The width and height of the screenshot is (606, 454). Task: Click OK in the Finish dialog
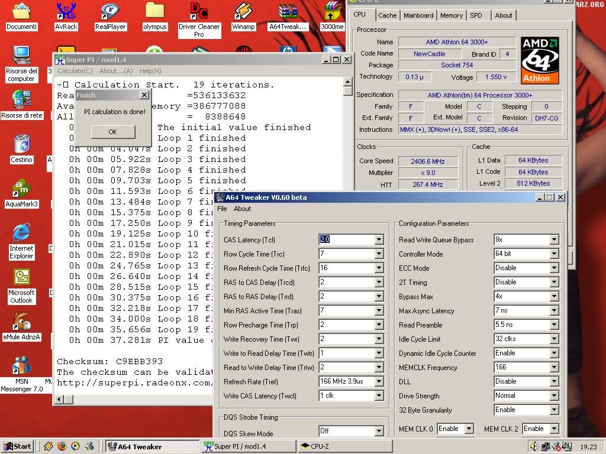coord(113,132)
